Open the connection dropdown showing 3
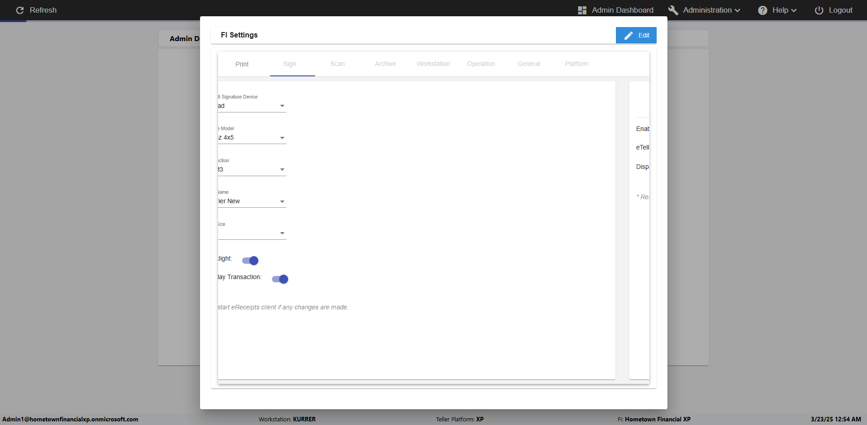This screenshot has width=867, height=425. click(252, 169)
